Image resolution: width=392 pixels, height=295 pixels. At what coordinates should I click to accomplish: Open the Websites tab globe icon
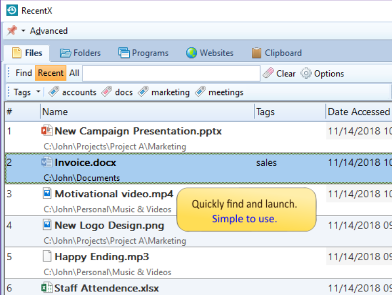click(192, 53)
